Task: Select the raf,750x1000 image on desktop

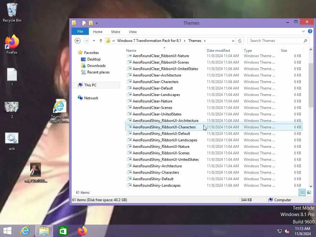Action: [36, 173]
